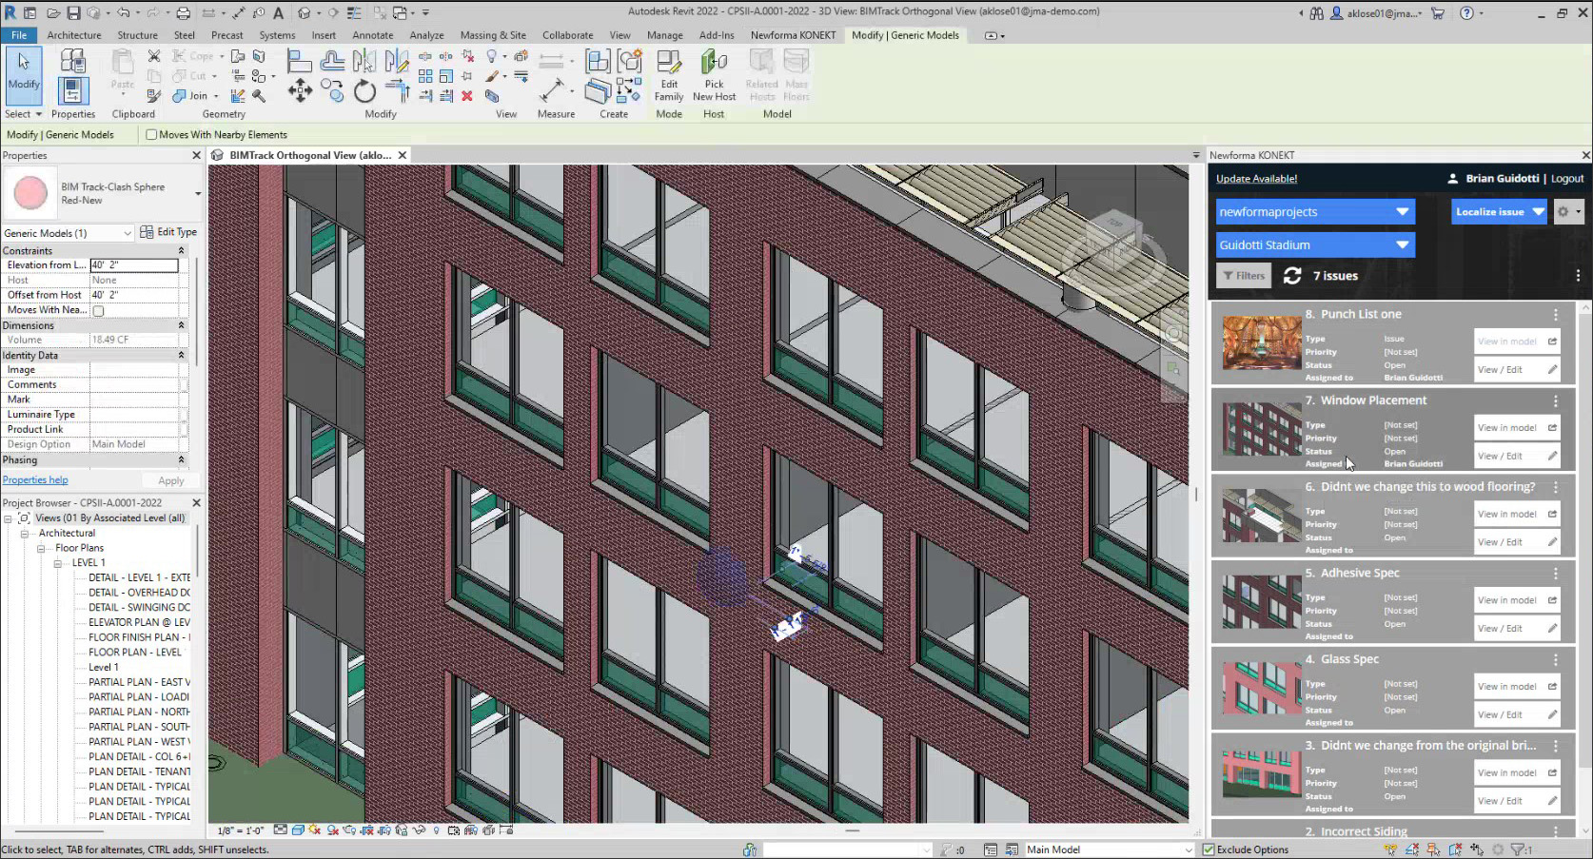1593x859 pixels.
Task: Click the Trim/Extend to Corner icon
Action: pyautogui.click(x=397, y=91)
